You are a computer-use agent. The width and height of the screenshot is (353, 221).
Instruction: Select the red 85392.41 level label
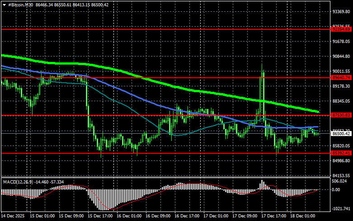[342, 153]
